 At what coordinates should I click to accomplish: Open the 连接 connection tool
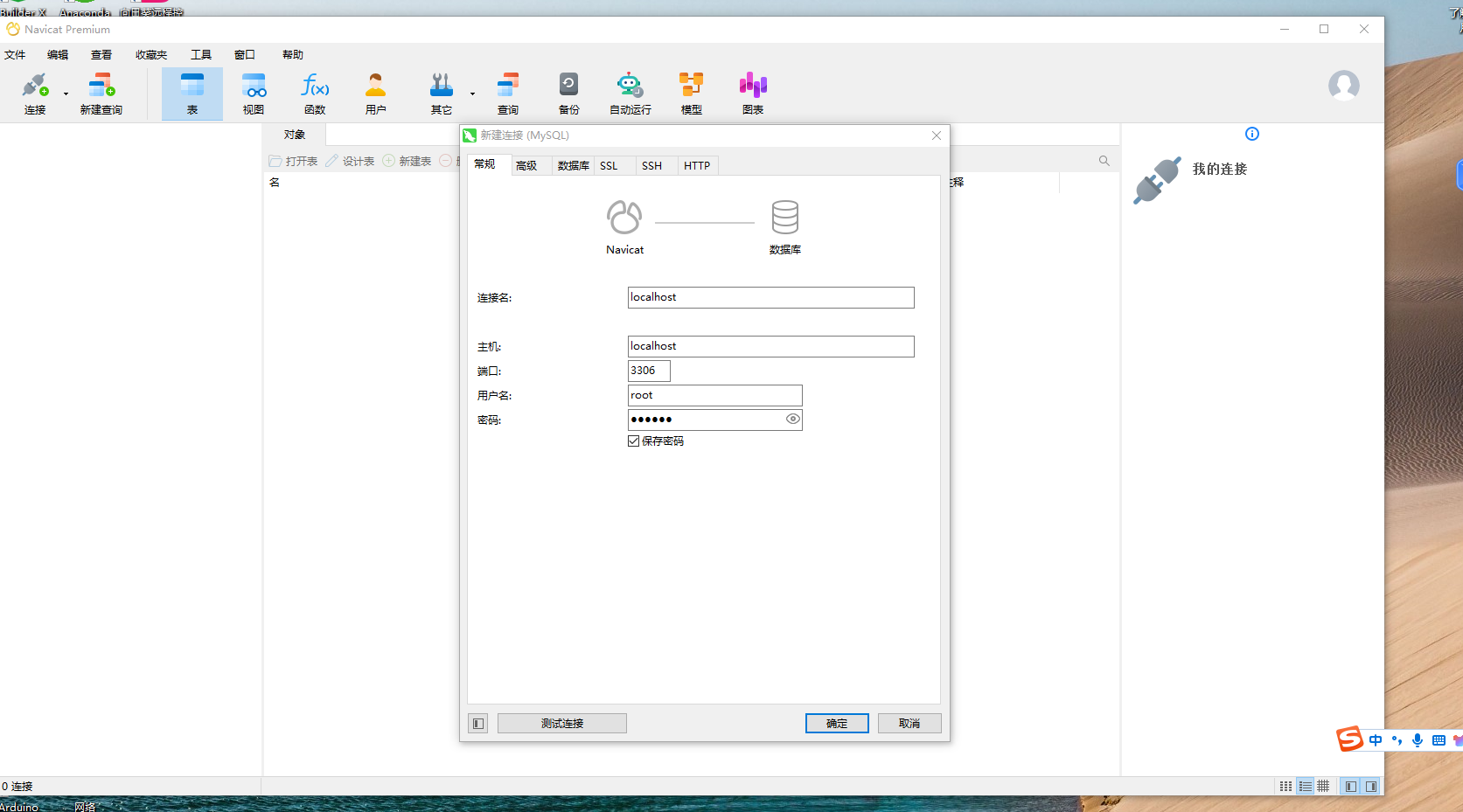tap(35, 94)
